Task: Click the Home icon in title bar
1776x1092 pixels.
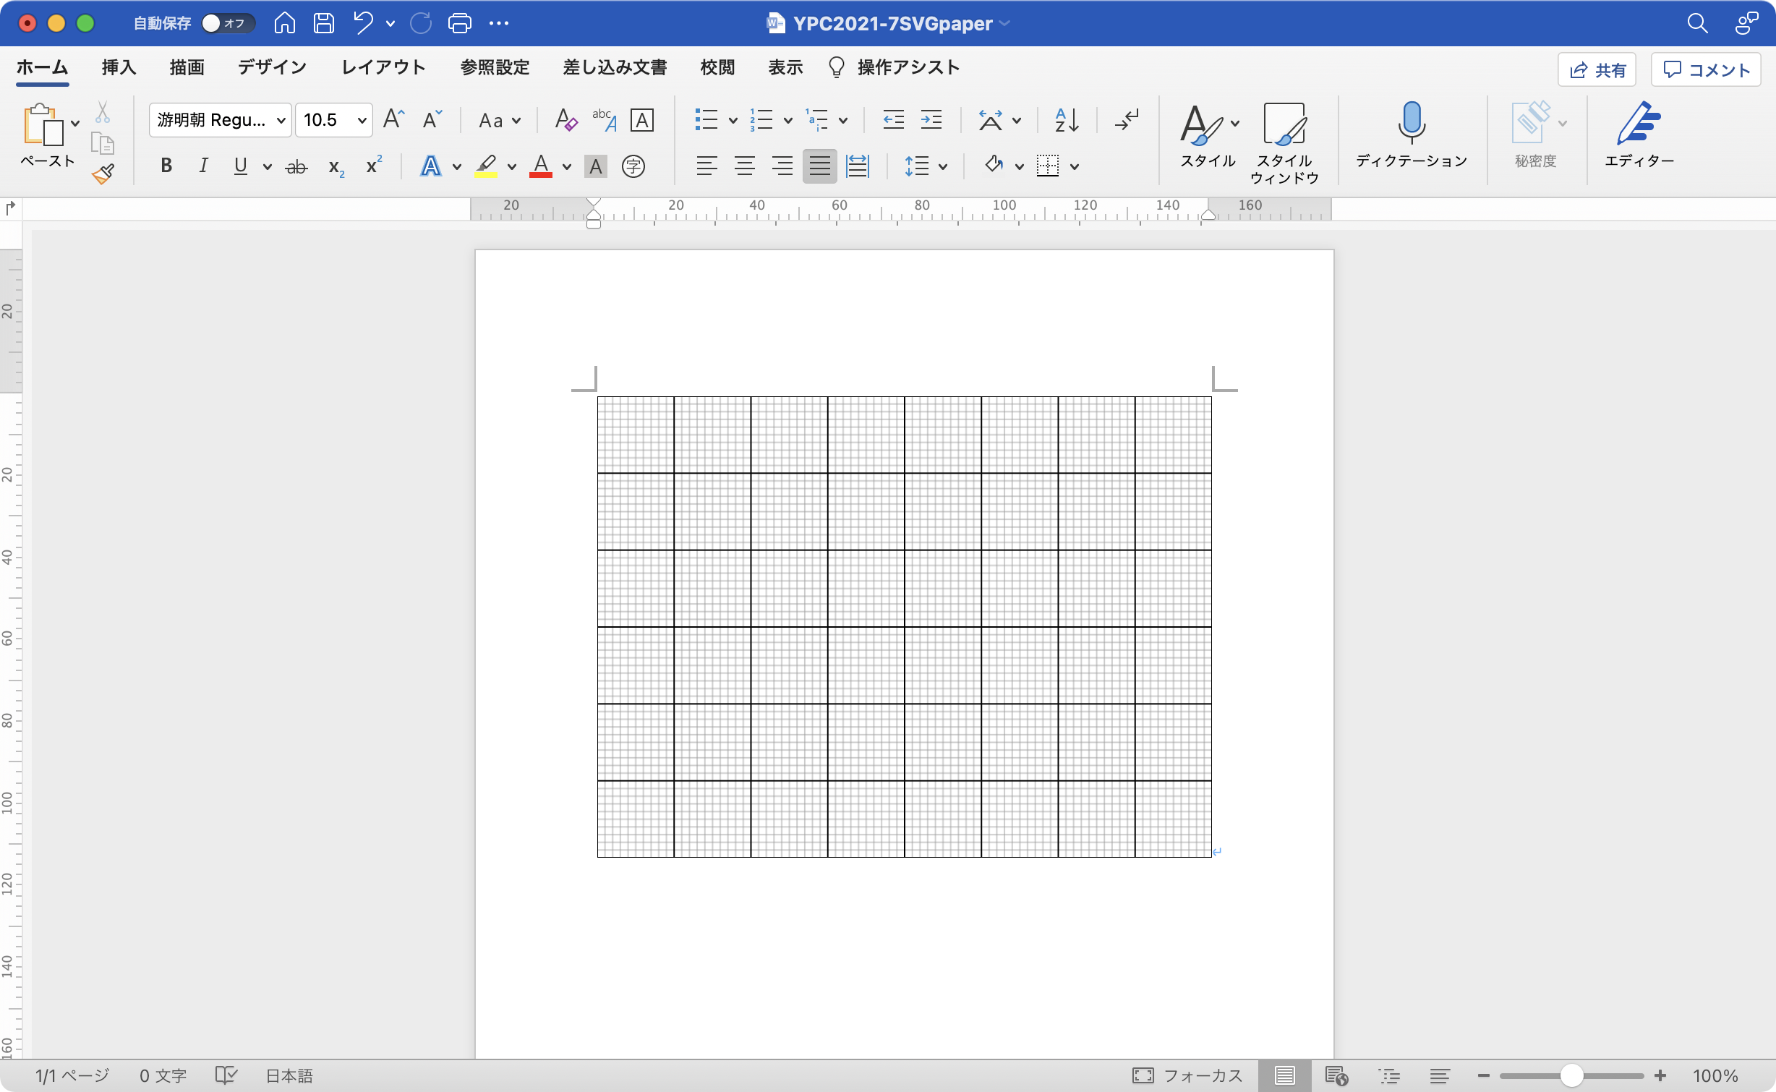Action: click(284, 23)
